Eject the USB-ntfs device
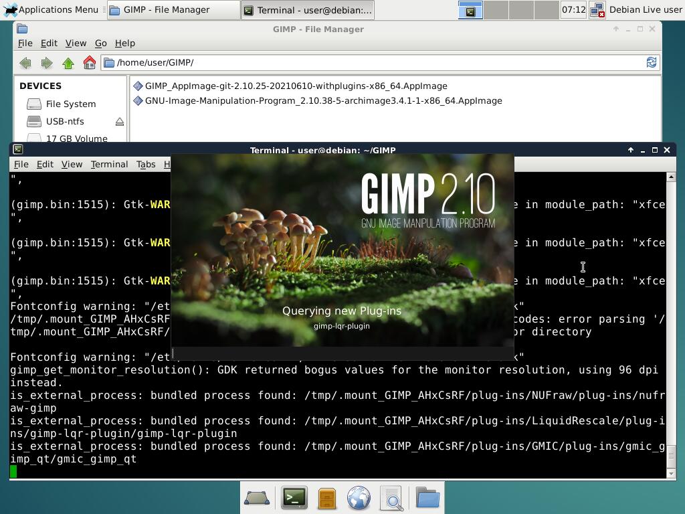Viewport: 685px width, 514px height. coord(120,122)
